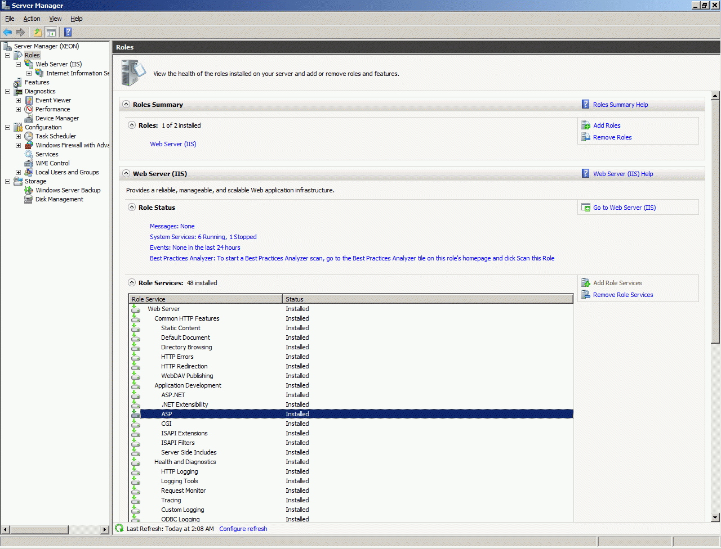Click the main pane vertical scrollbar down arrow
The height and width of the screenshot is (549, 721).
pos(715,517)
